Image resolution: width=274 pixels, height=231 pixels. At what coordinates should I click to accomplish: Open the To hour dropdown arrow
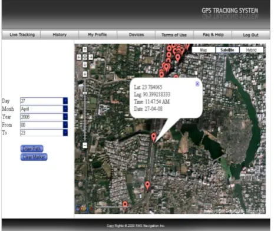click(x=65, y=133)
